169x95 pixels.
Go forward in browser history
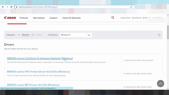pyautogui.click(x=7, y=7)
